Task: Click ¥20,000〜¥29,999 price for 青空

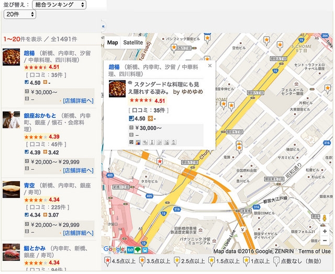Action: [55, 225]
